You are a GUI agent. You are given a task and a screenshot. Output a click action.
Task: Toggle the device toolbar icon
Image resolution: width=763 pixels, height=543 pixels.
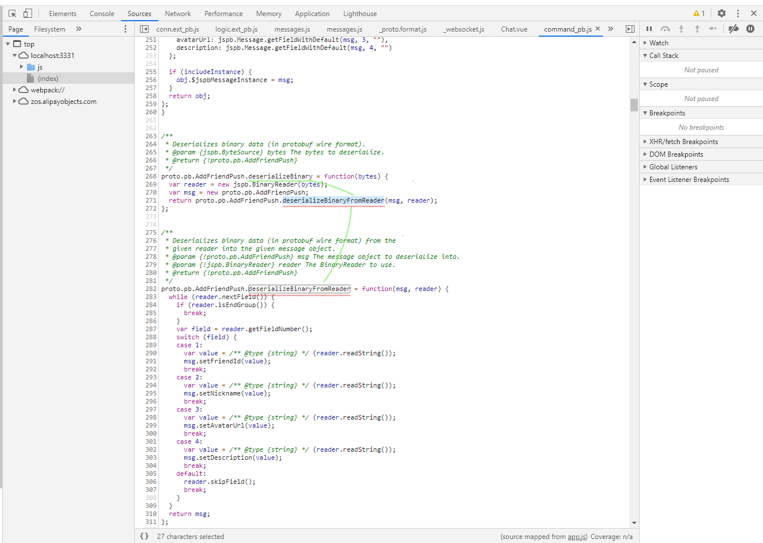pos(28,13)
